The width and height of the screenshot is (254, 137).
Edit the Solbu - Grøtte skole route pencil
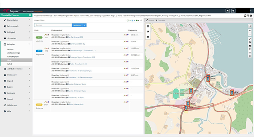click(x=124, y=102)
